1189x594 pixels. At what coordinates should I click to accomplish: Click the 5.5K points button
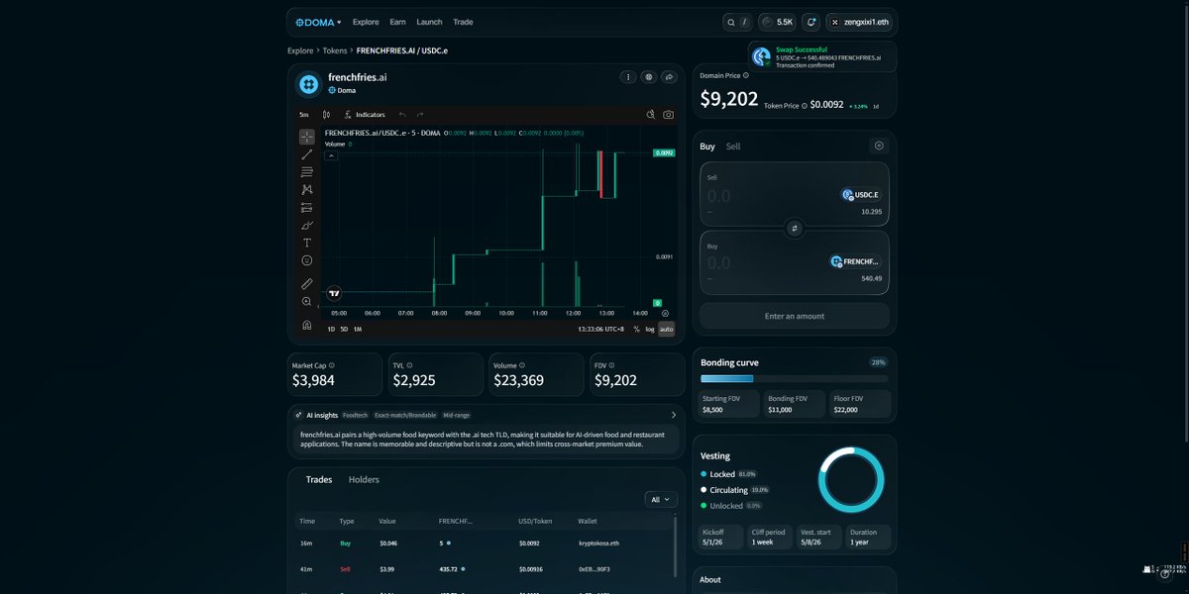[x=777, y=22]
